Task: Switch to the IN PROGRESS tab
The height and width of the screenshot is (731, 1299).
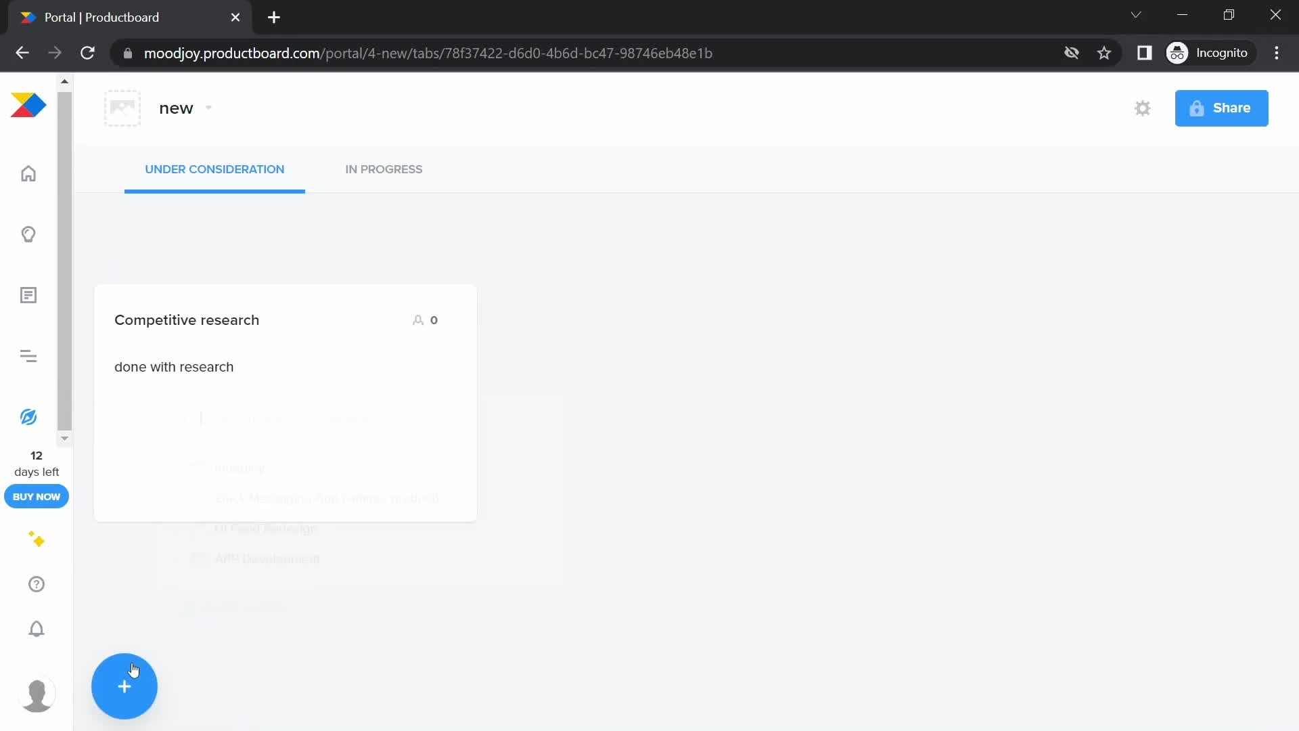Action: coord(384,169)
